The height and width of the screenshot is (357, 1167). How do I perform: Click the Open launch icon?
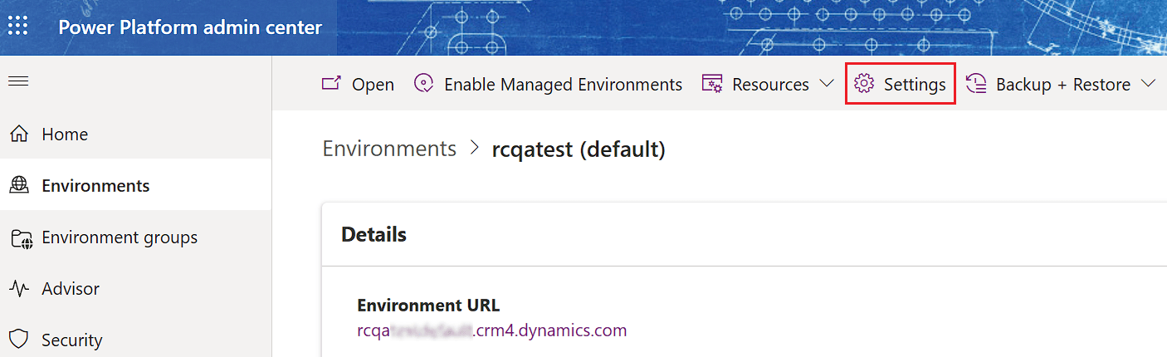pyautogui.click(x=331, y=83)
